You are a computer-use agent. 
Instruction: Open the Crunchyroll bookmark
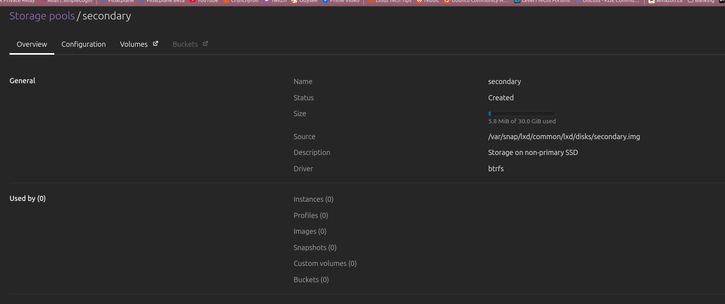point(241,1)
